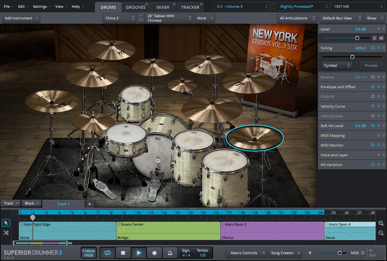Viewport: 387px width, 261px height.
Task: Detach the Tracker tab window icon
Action: pyautogui.click(x=201, y=4)
